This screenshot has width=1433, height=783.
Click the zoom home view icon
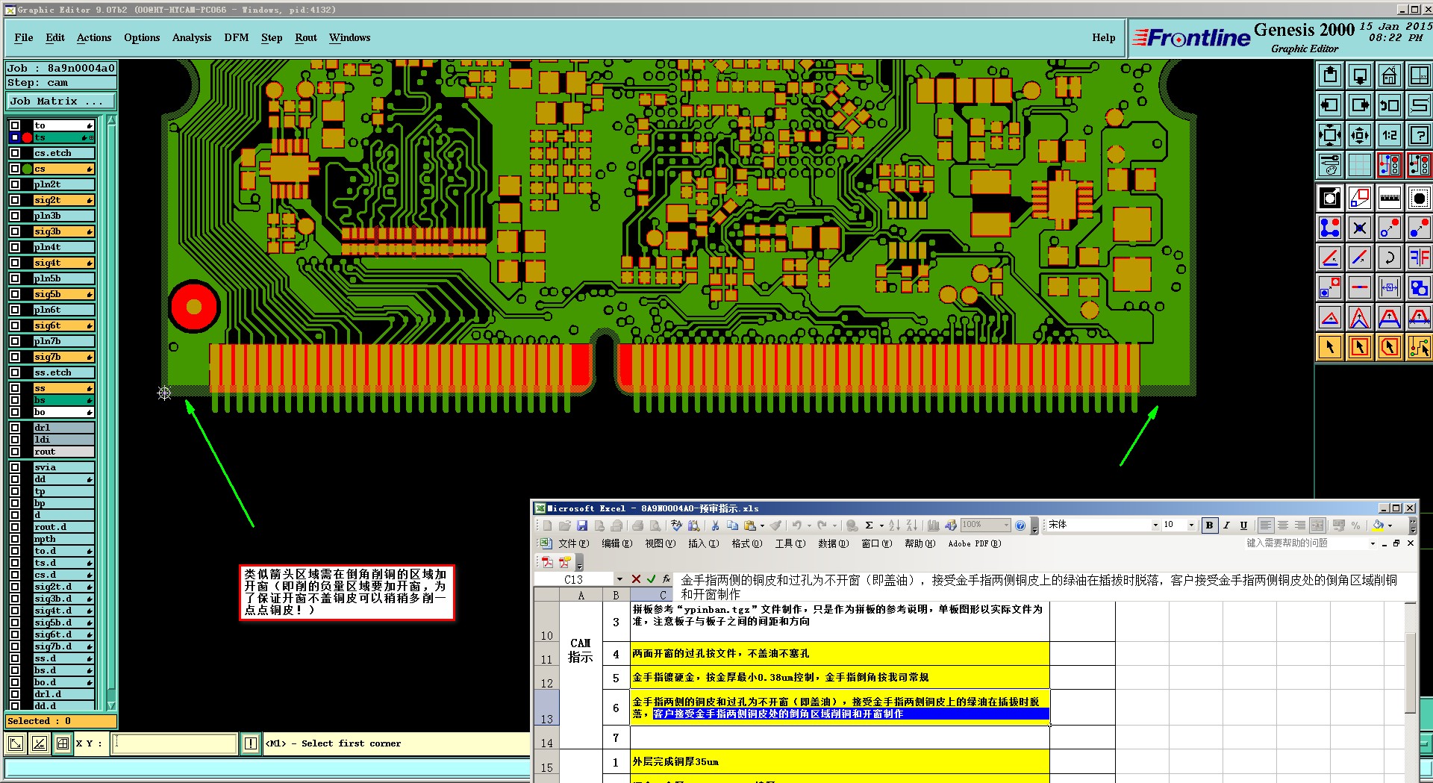coord(1389,75)
